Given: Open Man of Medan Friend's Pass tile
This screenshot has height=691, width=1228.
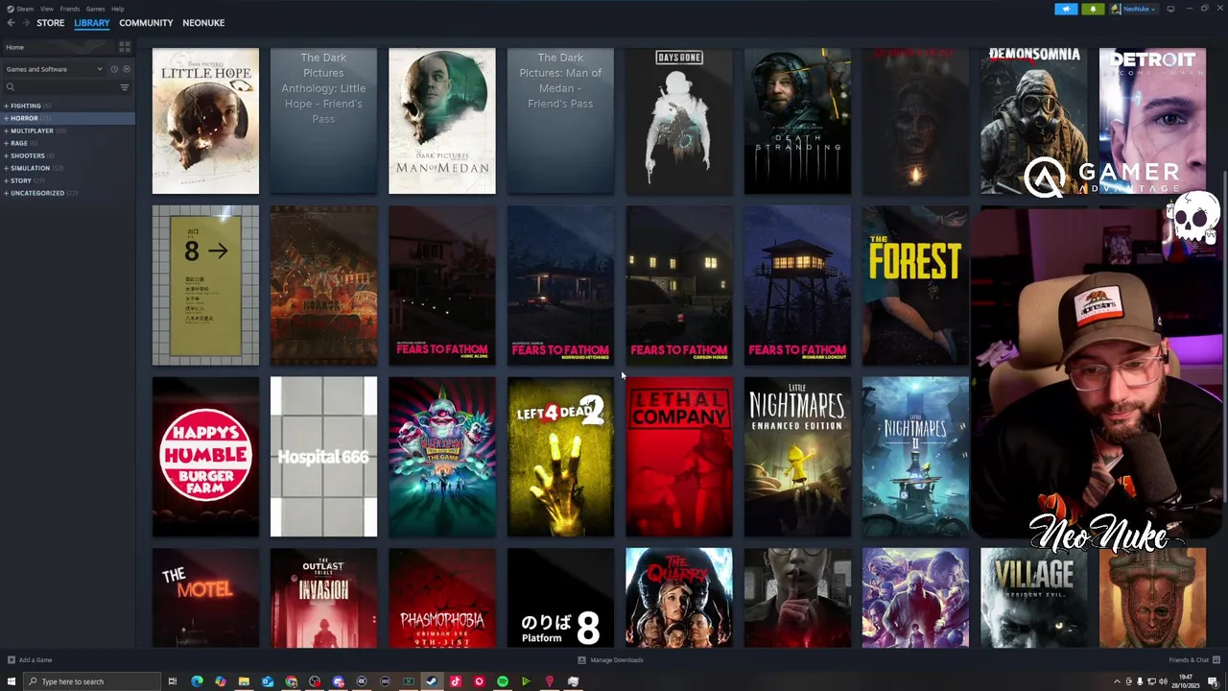Looking at the screenshot, I should [x=560, y=121].
